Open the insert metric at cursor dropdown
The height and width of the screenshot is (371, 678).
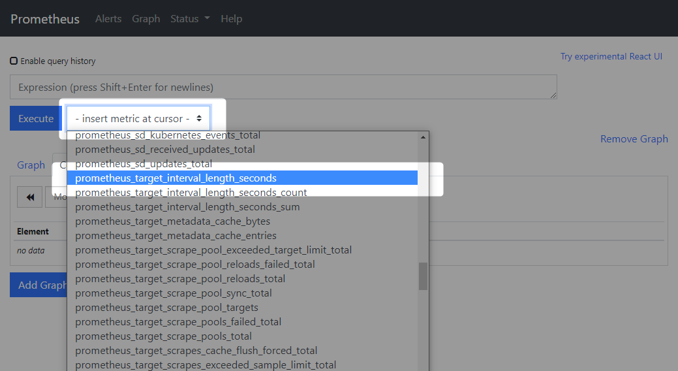pyautogui.click(x=138, y=118)
